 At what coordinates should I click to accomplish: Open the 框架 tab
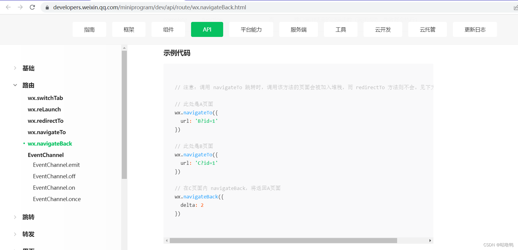pyautogui.click(x=129, y=29)
